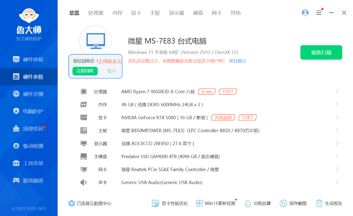Screen dimensions: 353x216
Task: Expand the 网卡 row chevron
Action: (337, 169)
